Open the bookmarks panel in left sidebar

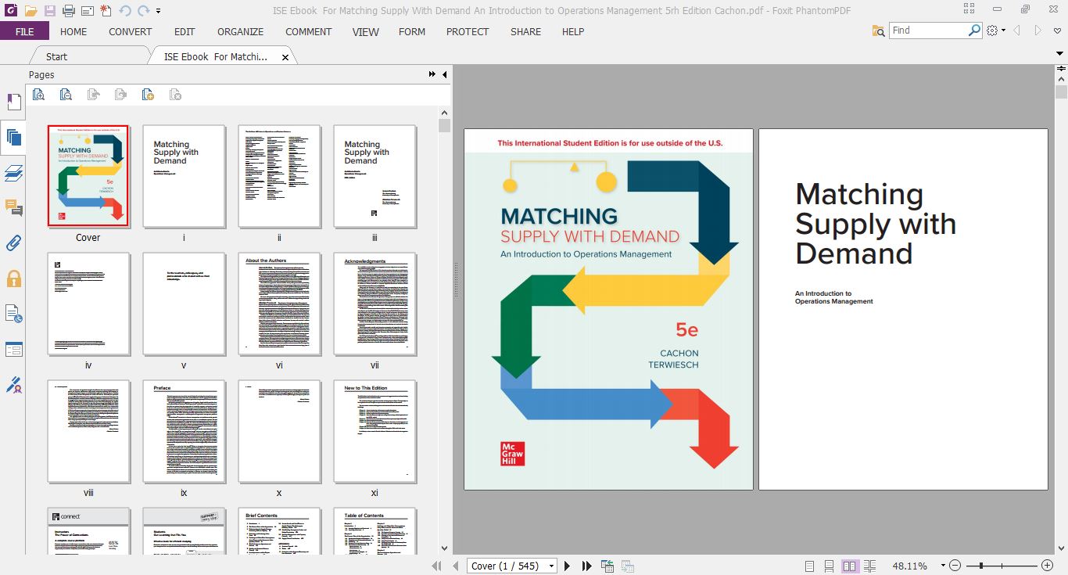click(13, 102)
